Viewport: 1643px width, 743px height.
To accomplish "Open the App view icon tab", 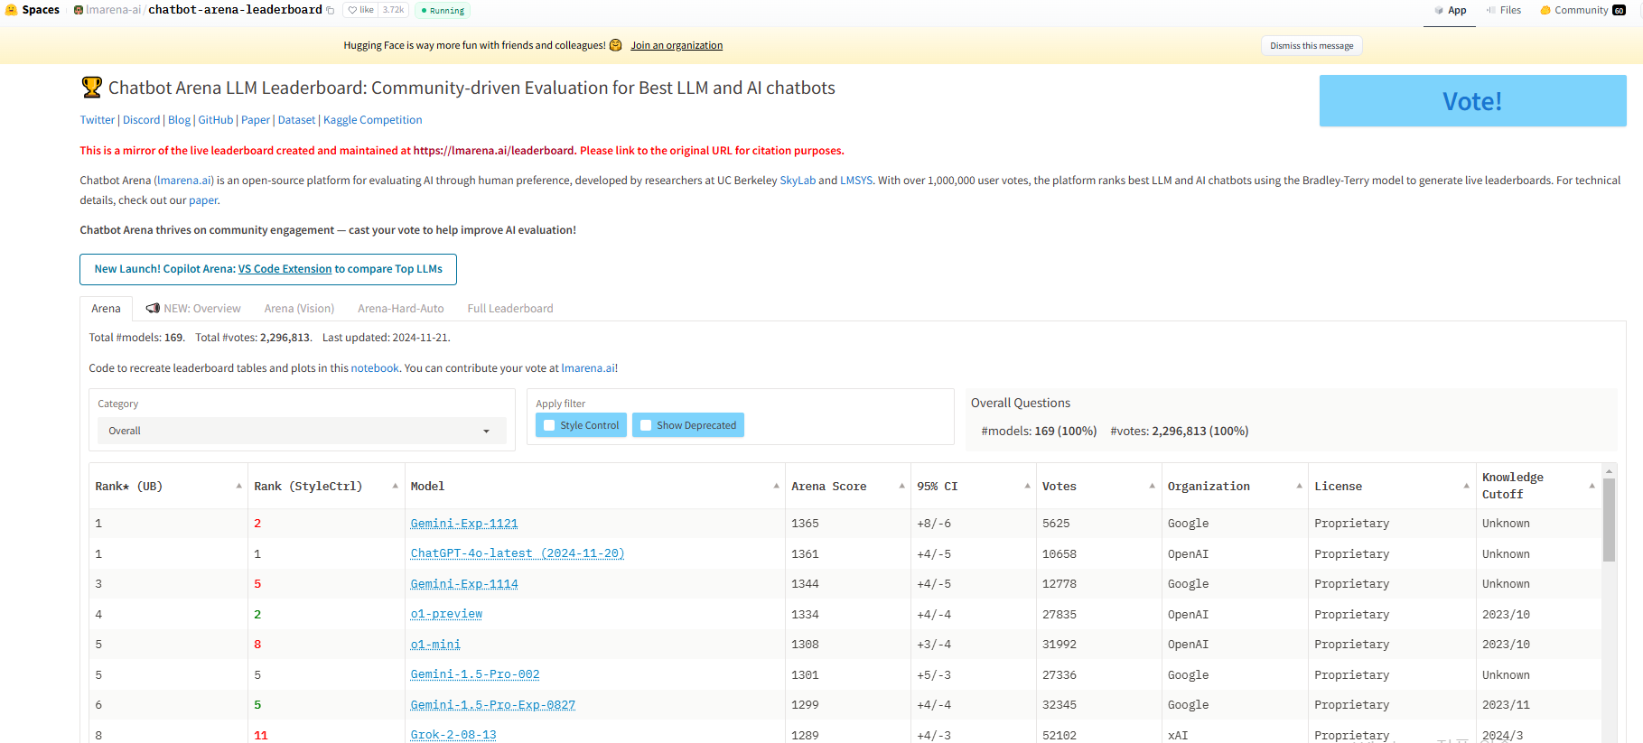I will pyautogui.click(x=1439, y=11).
